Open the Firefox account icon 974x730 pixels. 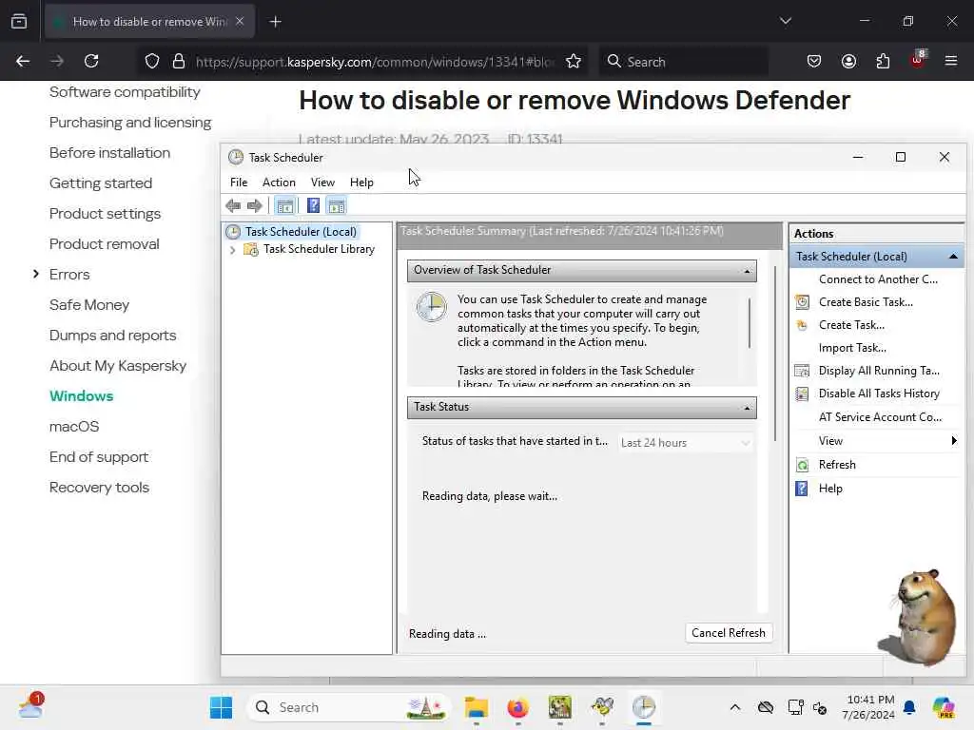tap(848, 61)
